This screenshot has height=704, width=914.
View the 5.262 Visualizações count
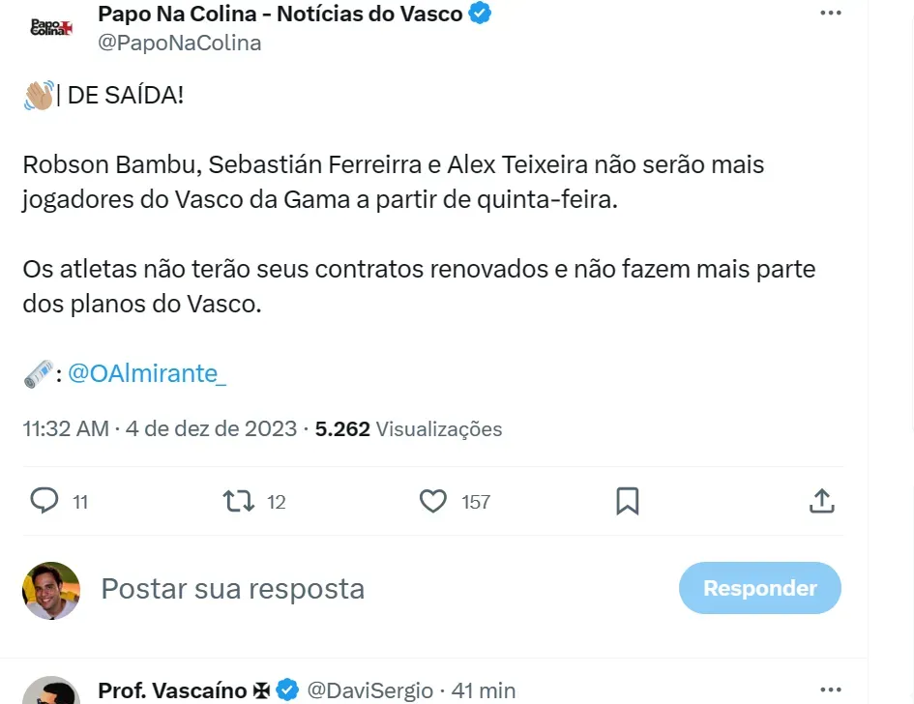click(x=408, y=428)
